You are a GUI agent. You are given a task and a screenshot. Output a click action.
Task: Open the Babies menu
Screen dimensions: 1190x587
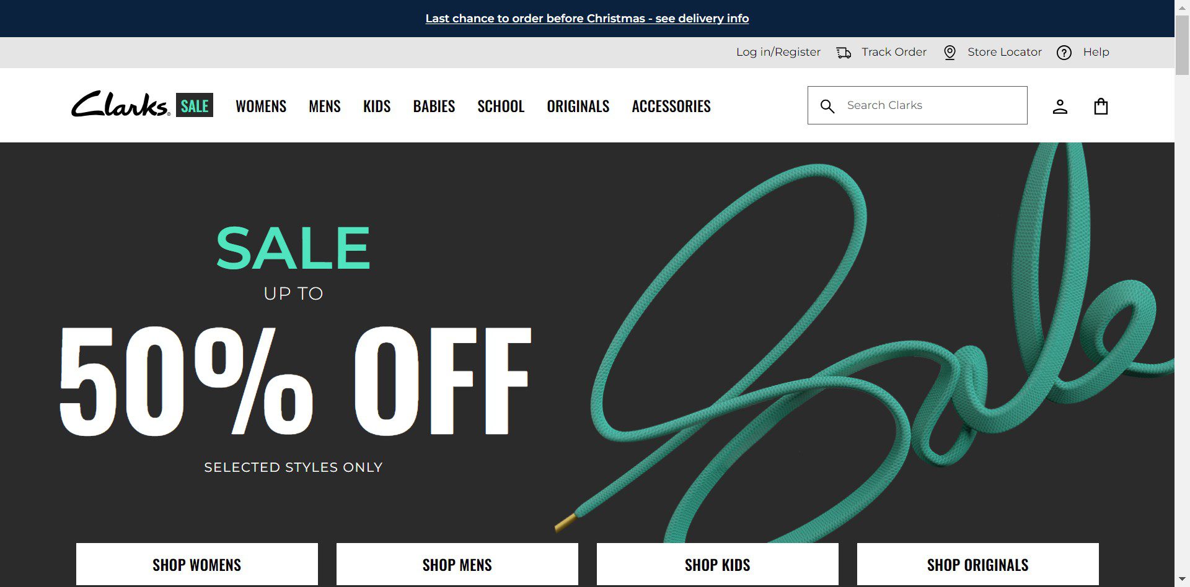click(434, 107)
